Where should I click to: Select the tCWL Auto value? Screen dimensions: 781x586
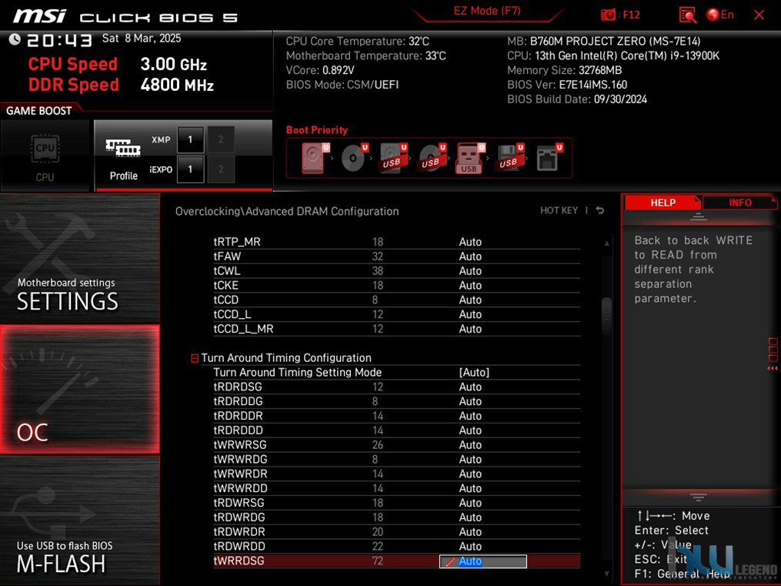pyautogui.click(x=470, y=270)
